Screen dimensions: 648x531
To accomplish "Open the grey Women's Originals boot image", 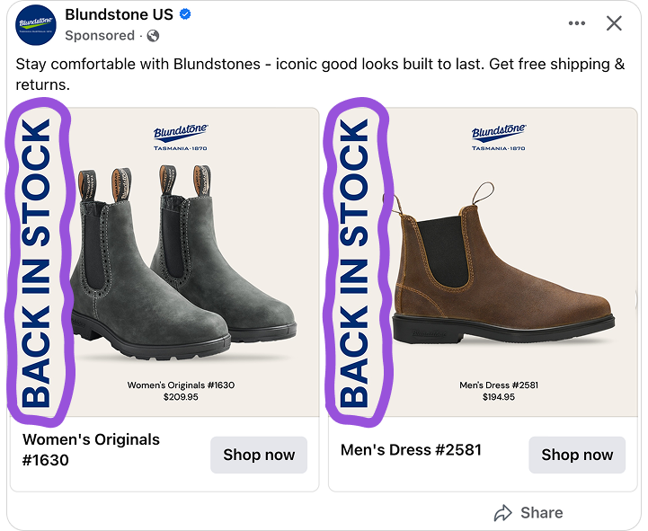I will pos(182,262).
